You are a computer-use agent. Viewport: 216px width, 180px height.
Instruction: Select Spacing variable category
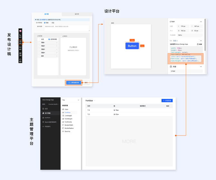pos(67,132)
